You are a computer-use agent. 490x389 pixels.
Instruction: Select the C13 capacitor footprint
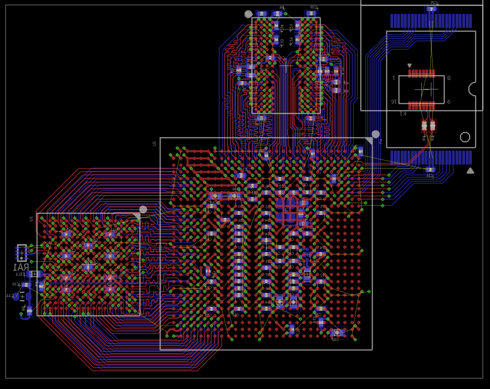276,40
